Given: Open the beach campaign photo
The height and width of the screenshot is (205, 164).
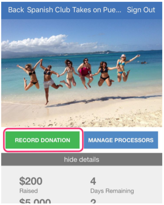Looking at the screenshot, I should (x=82, y=73).
